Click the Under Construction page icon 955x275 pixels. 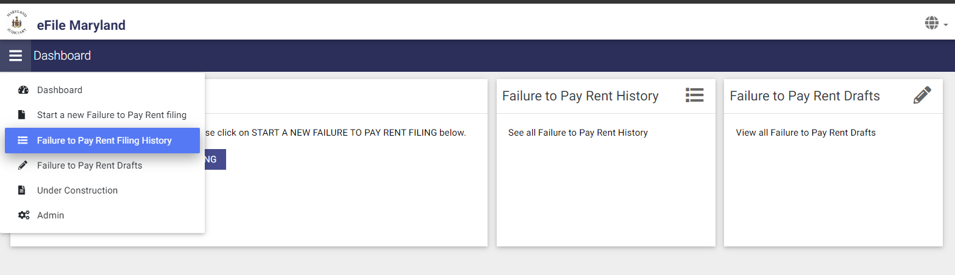coord(22,190)
